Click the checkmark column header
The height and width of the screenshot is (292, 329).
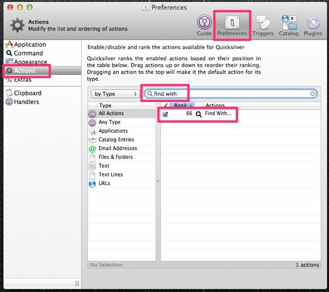coord(166,105)
